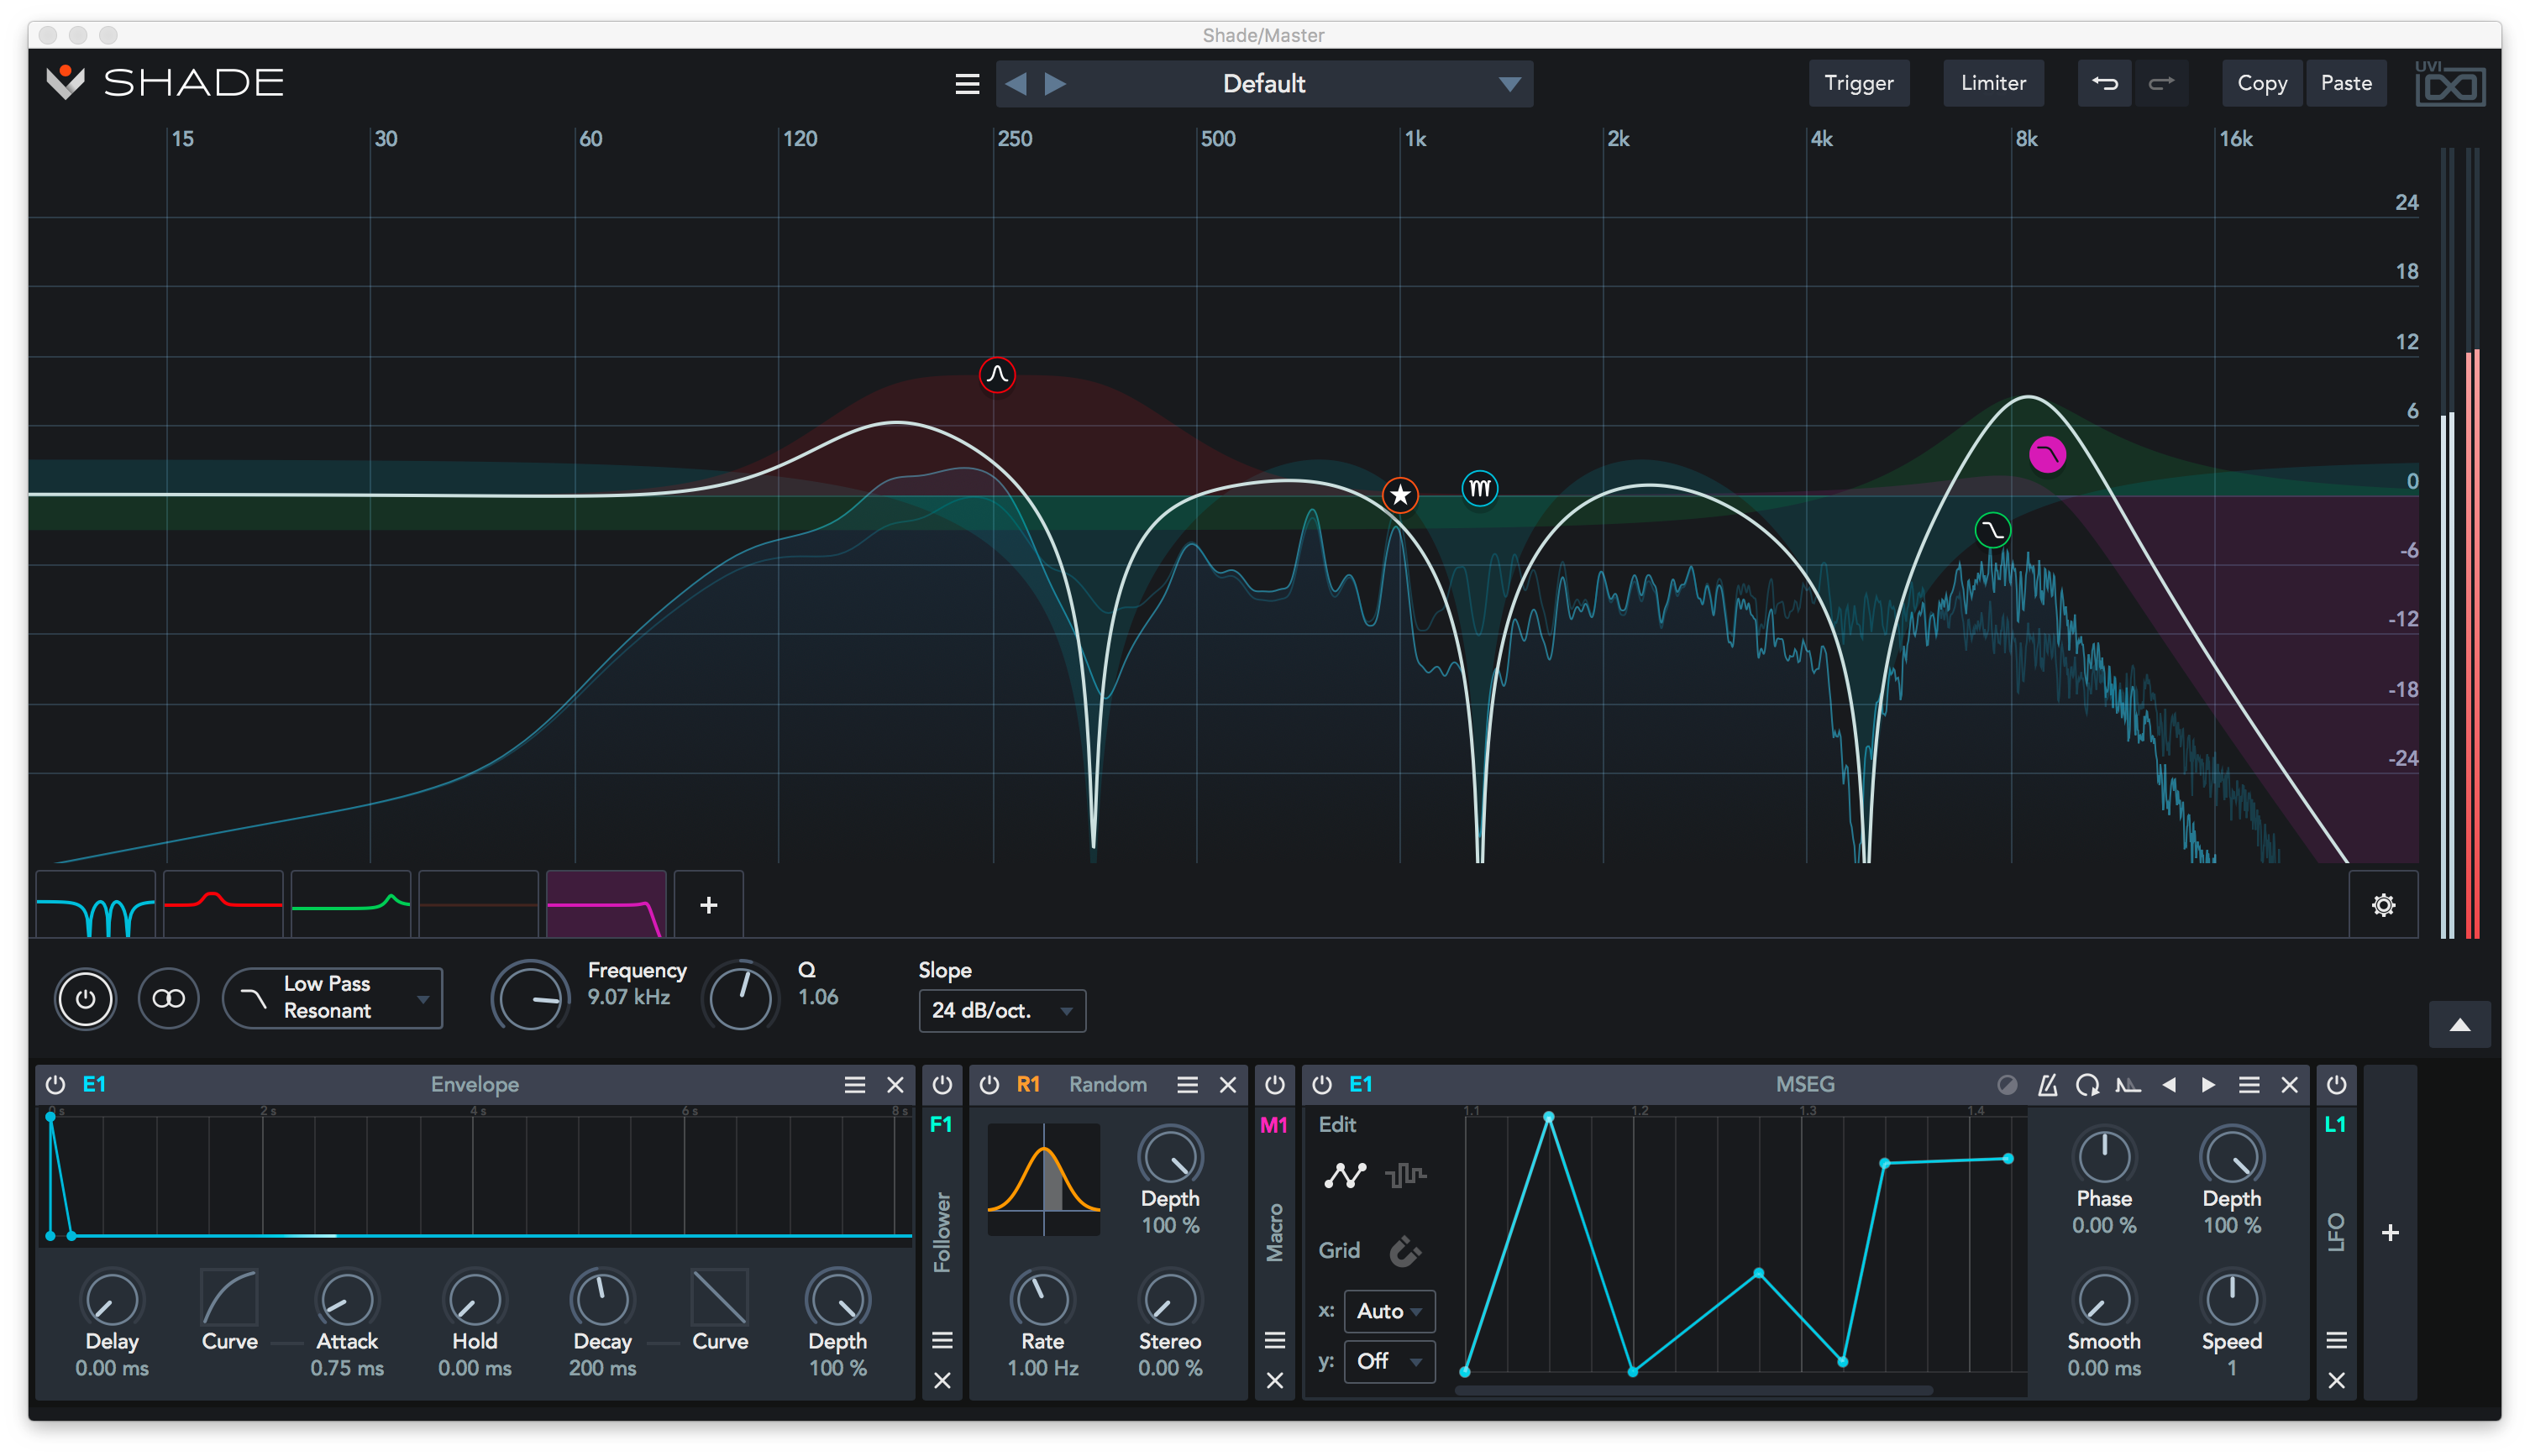
Task: Expand the M1 Macro panel
Action: click(1273, 1232)
